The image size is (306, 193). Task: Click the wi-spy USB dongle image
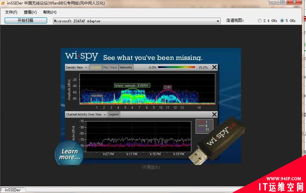tap(216, 141)
